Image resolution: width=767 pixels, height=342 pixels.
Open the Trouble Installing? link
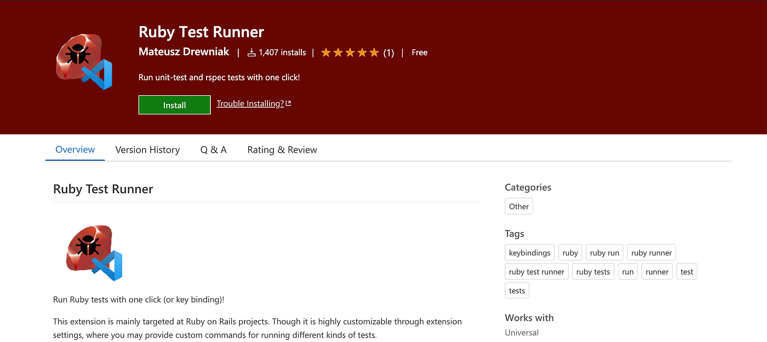[x=254, y=103]
